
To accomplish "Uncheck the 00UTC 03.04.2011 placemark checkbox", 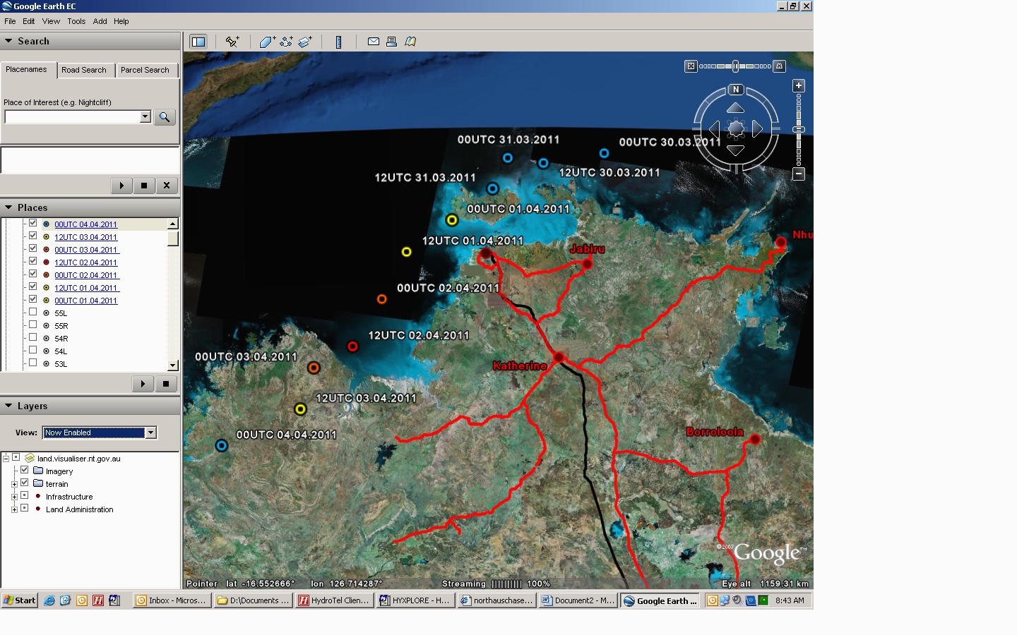I will [x=32, y=248].
